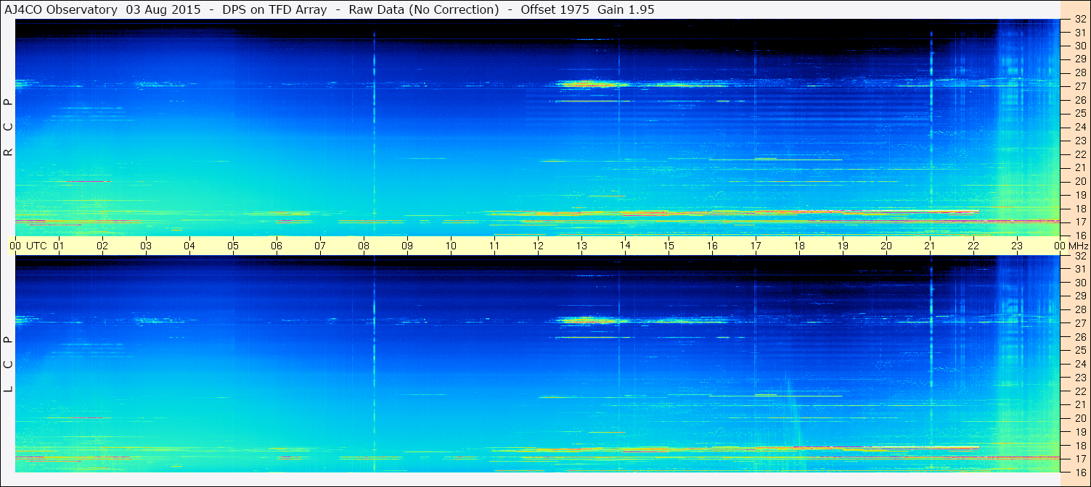Click the Offset 1975 text in header

[x=555, y=9]
